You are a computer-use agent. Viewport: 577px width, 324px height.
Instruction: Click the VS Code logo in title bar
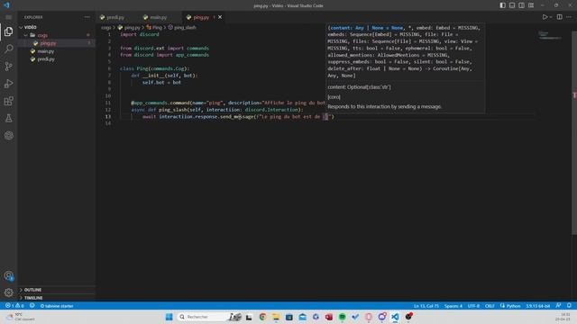click(6, 5)
